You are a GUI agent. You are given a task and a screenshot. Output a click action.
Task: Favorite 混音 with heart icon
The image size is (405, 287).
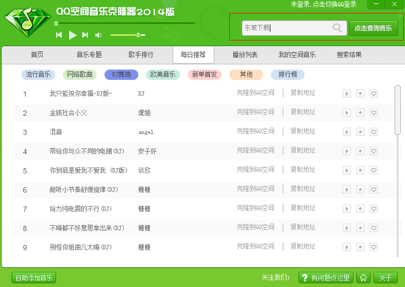pos(374,132)
